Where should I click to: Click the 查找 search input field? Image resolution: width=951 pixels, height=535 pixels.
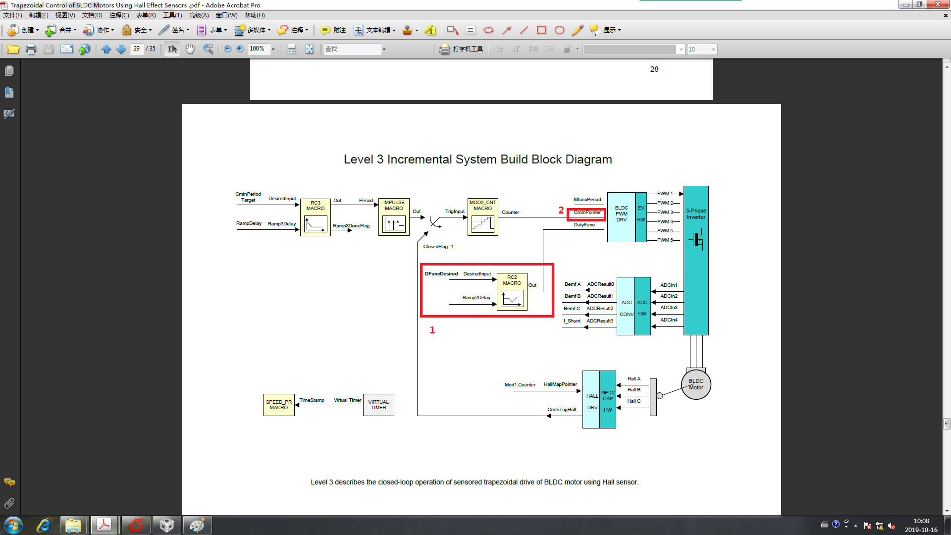(x=352, y=49)
